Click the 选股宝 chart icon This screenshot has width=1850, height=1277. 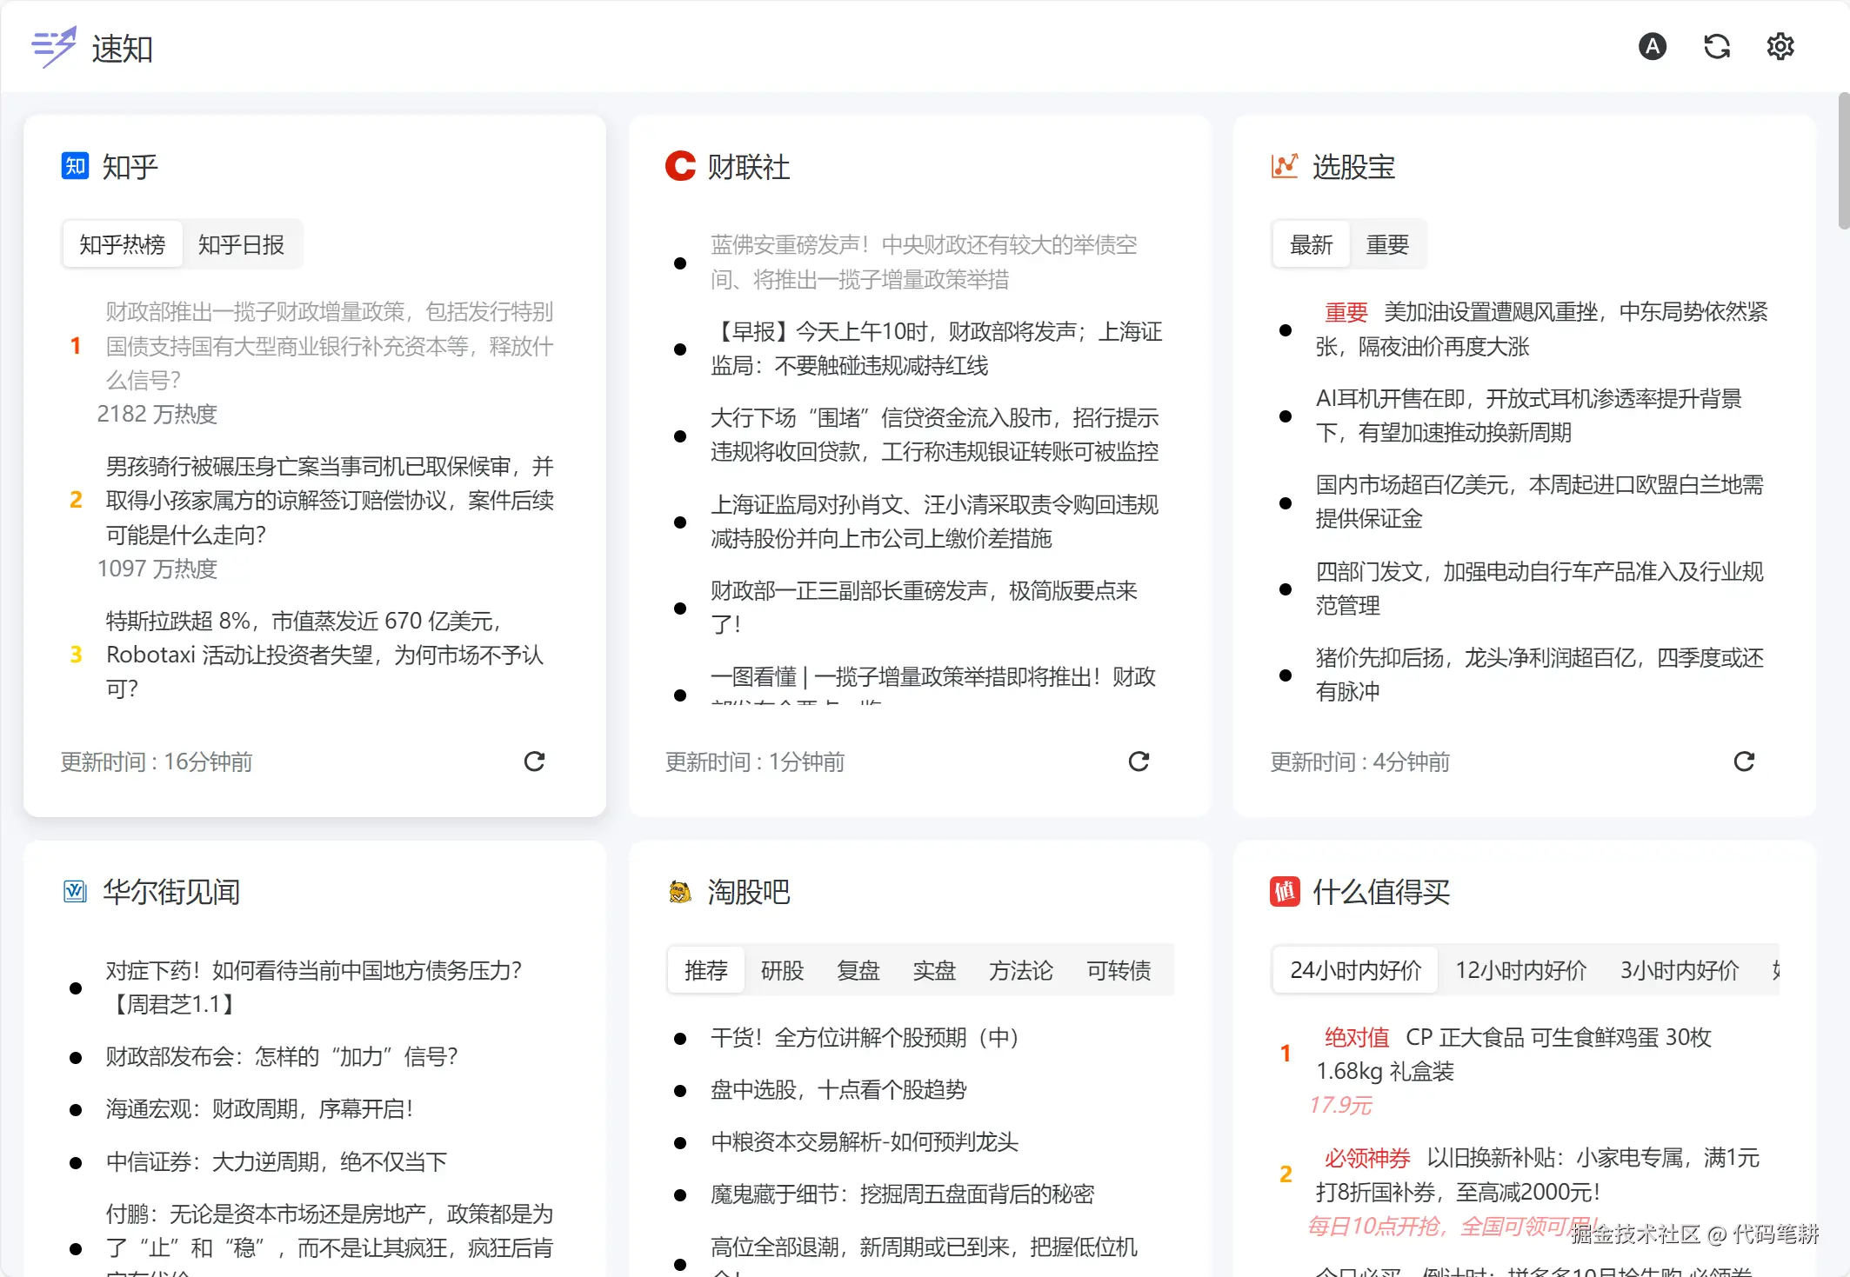(x=1285, y=165)
